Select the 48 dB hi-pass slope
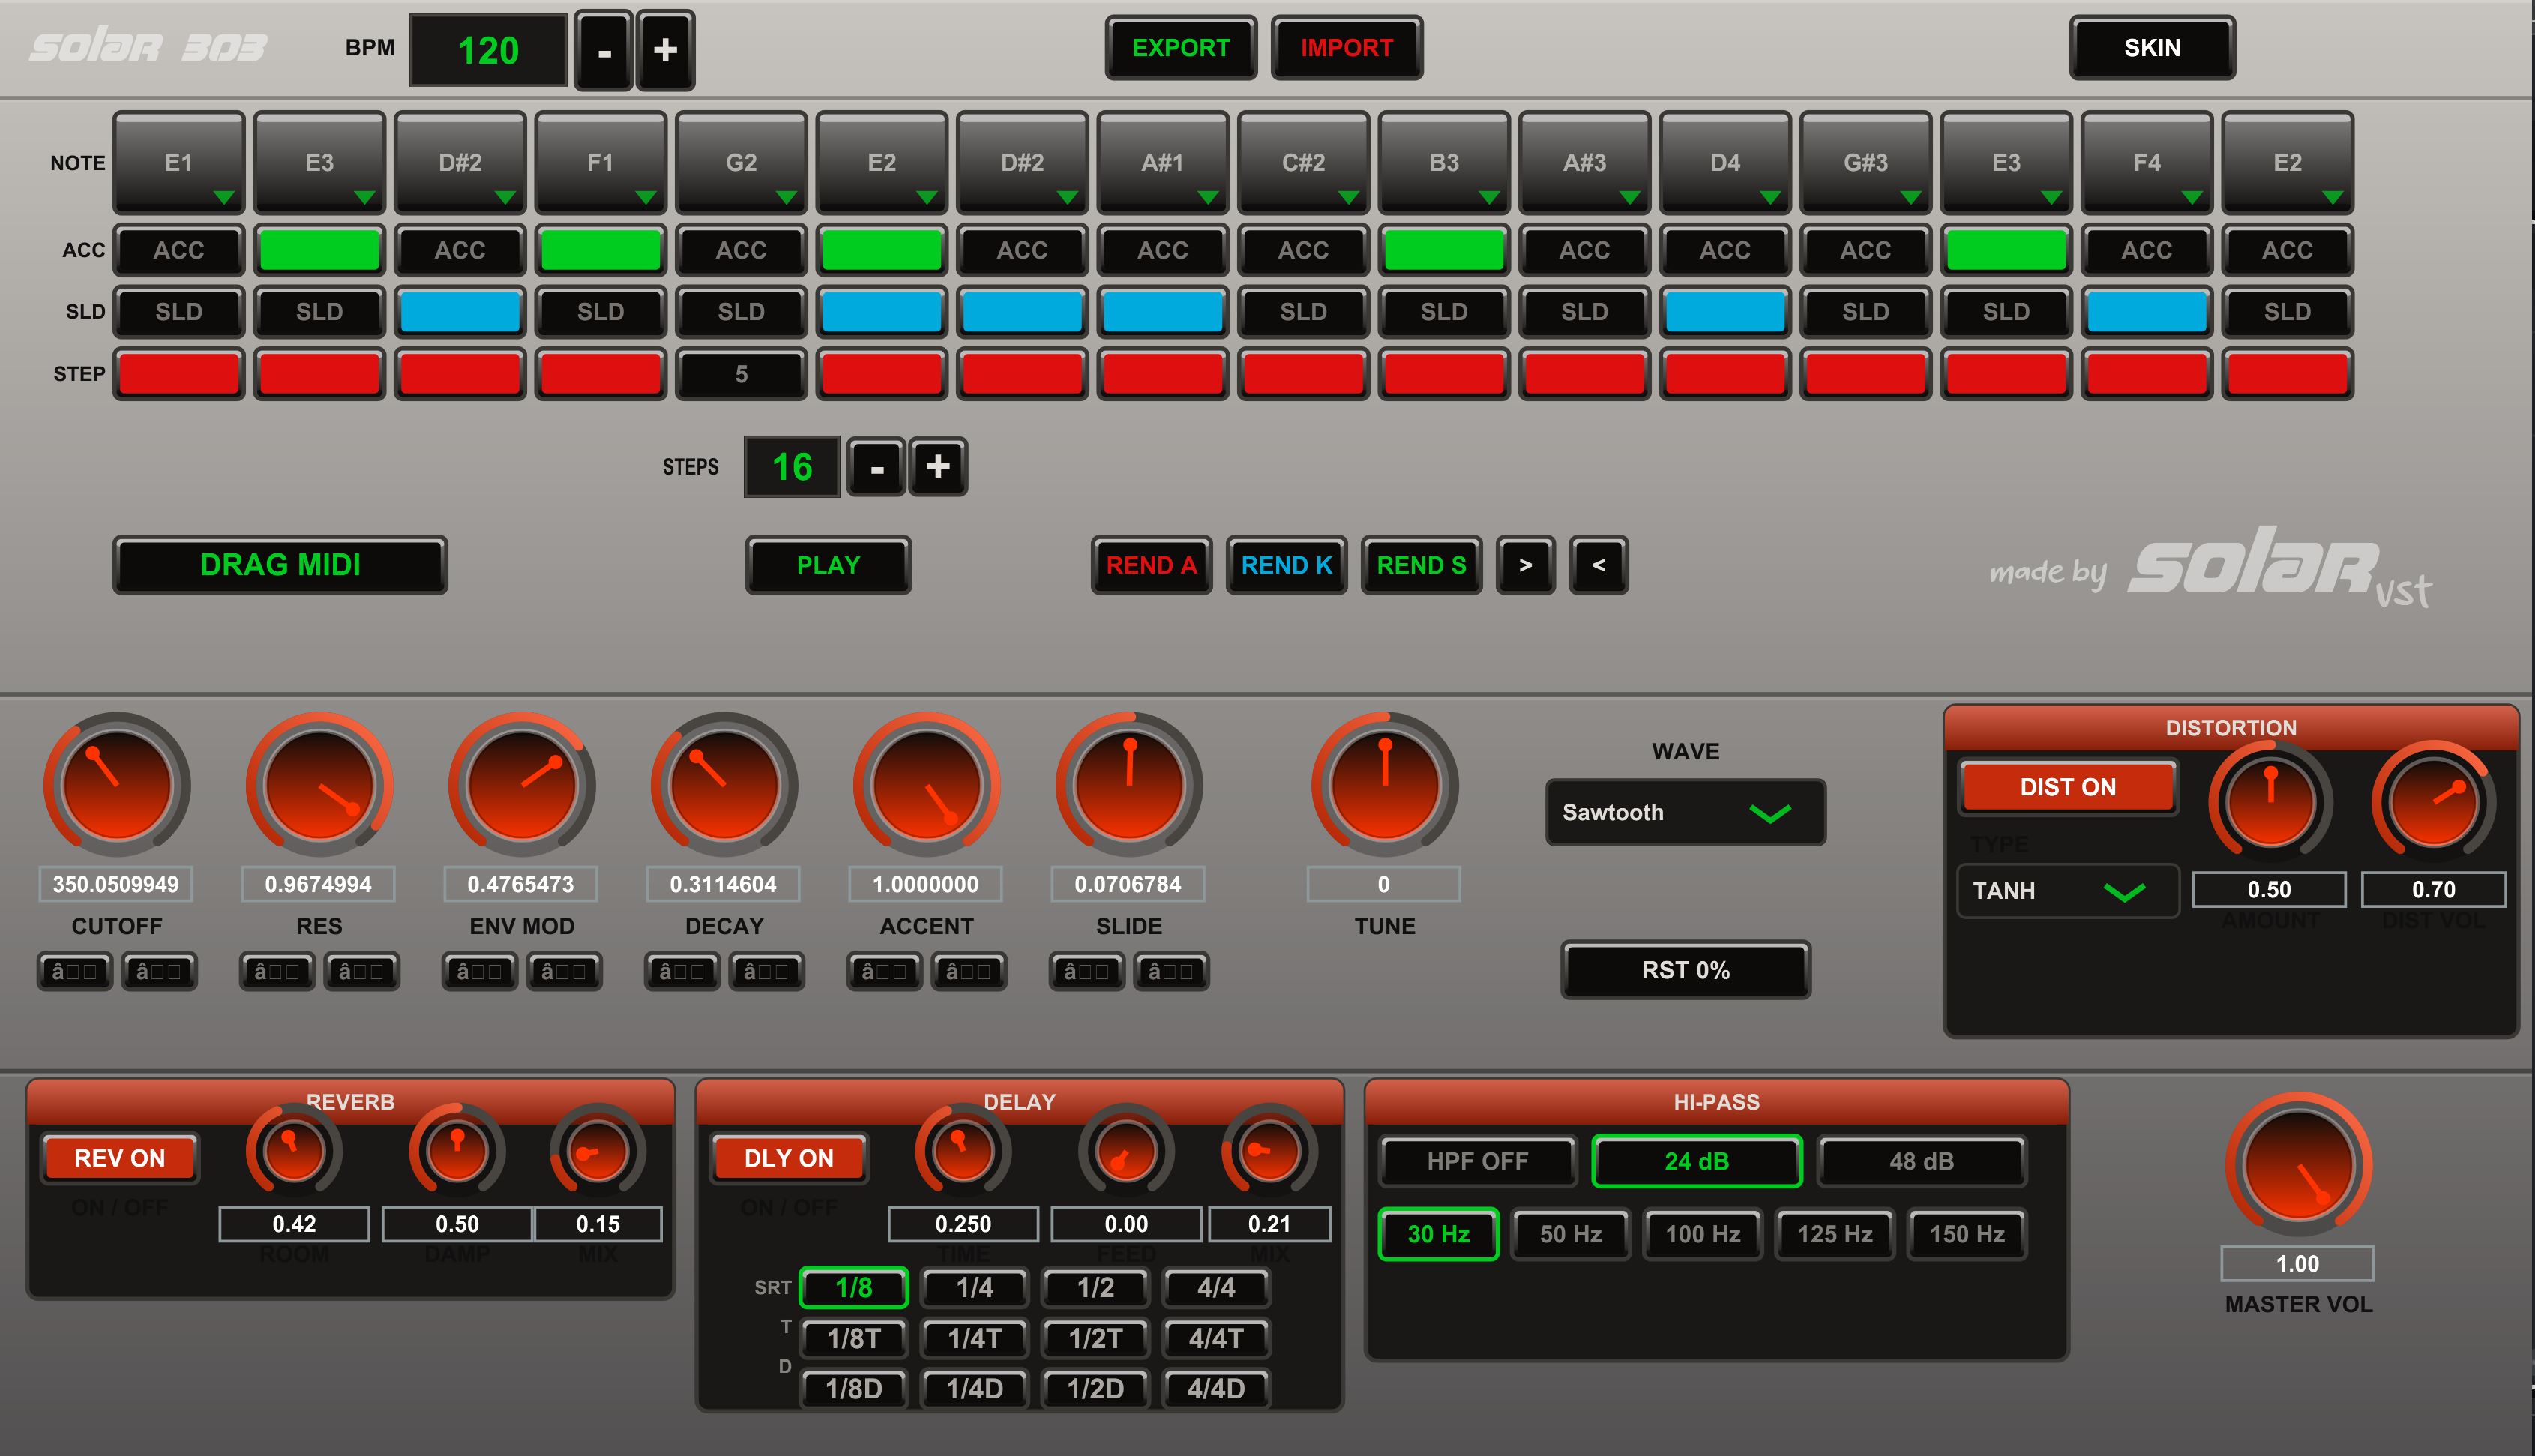Screen dimensions: 2535x1456 pos(1921,1161)
